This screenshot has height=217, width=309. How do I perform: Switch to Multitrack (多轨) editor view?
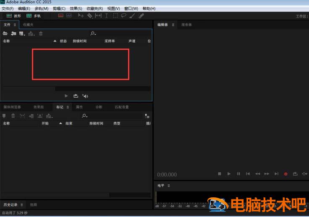click(34, 16)
